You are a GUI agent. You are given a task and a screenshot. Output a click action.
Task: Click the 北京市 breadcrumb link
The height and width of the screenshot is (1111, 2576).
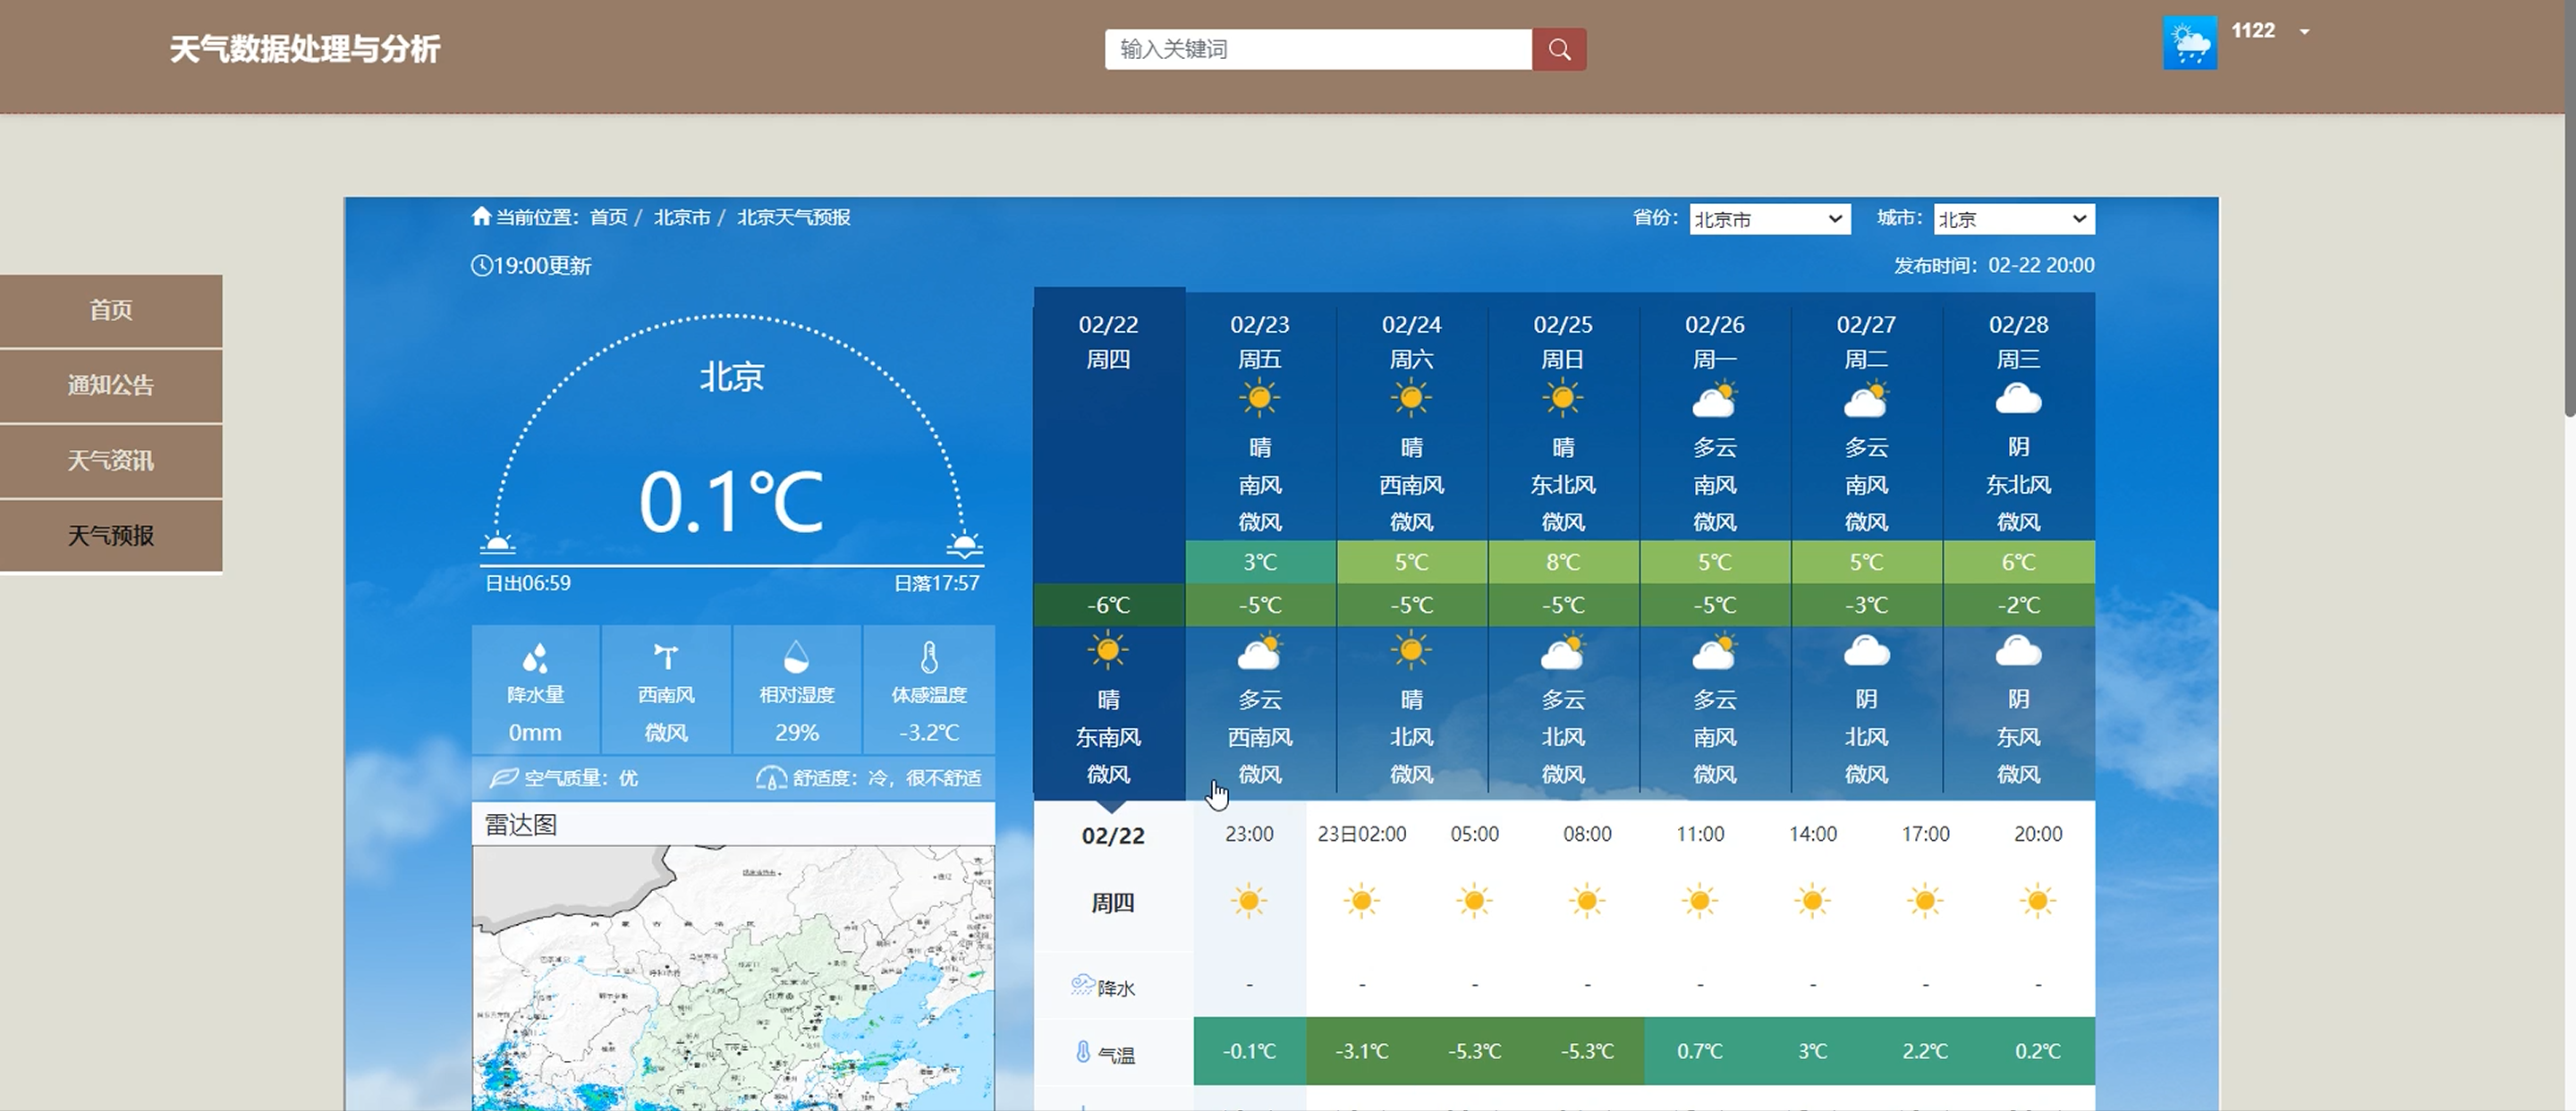coord(682,217)
